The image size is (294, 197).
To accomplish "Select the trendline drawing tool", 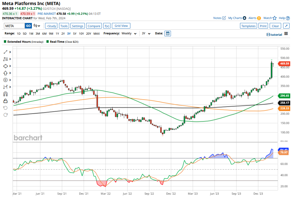I will tap(5, 52).
